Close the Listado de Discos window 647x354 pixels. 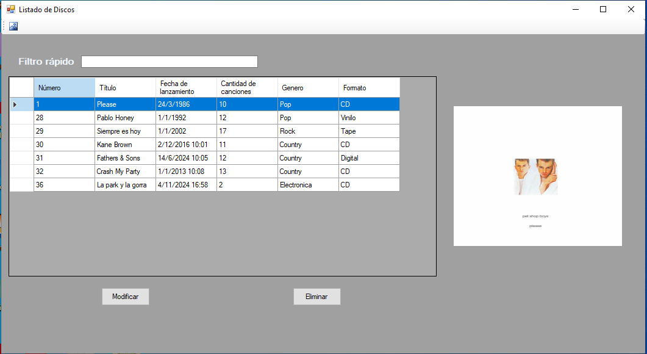pyautogui.click(x=631, y=9)
